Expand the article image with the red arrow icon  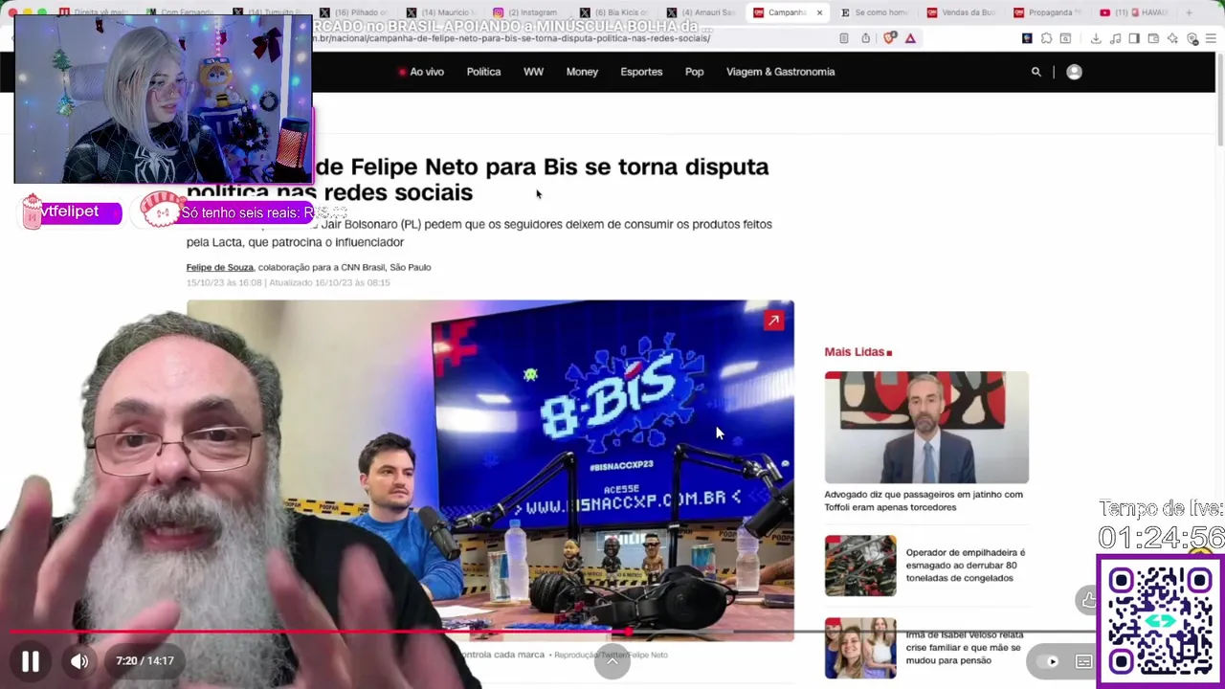click(773, 321)
